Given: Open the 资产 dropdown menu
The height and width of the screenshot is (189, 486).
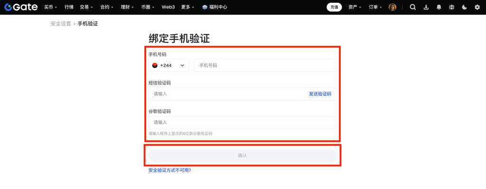Looking at the screenshot, I should pyautogui.click(x=355, y=7).
